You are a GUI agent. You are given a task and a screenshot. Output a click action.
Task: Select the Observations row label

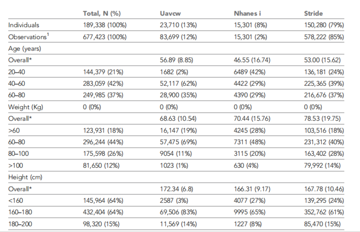point(28,36)
